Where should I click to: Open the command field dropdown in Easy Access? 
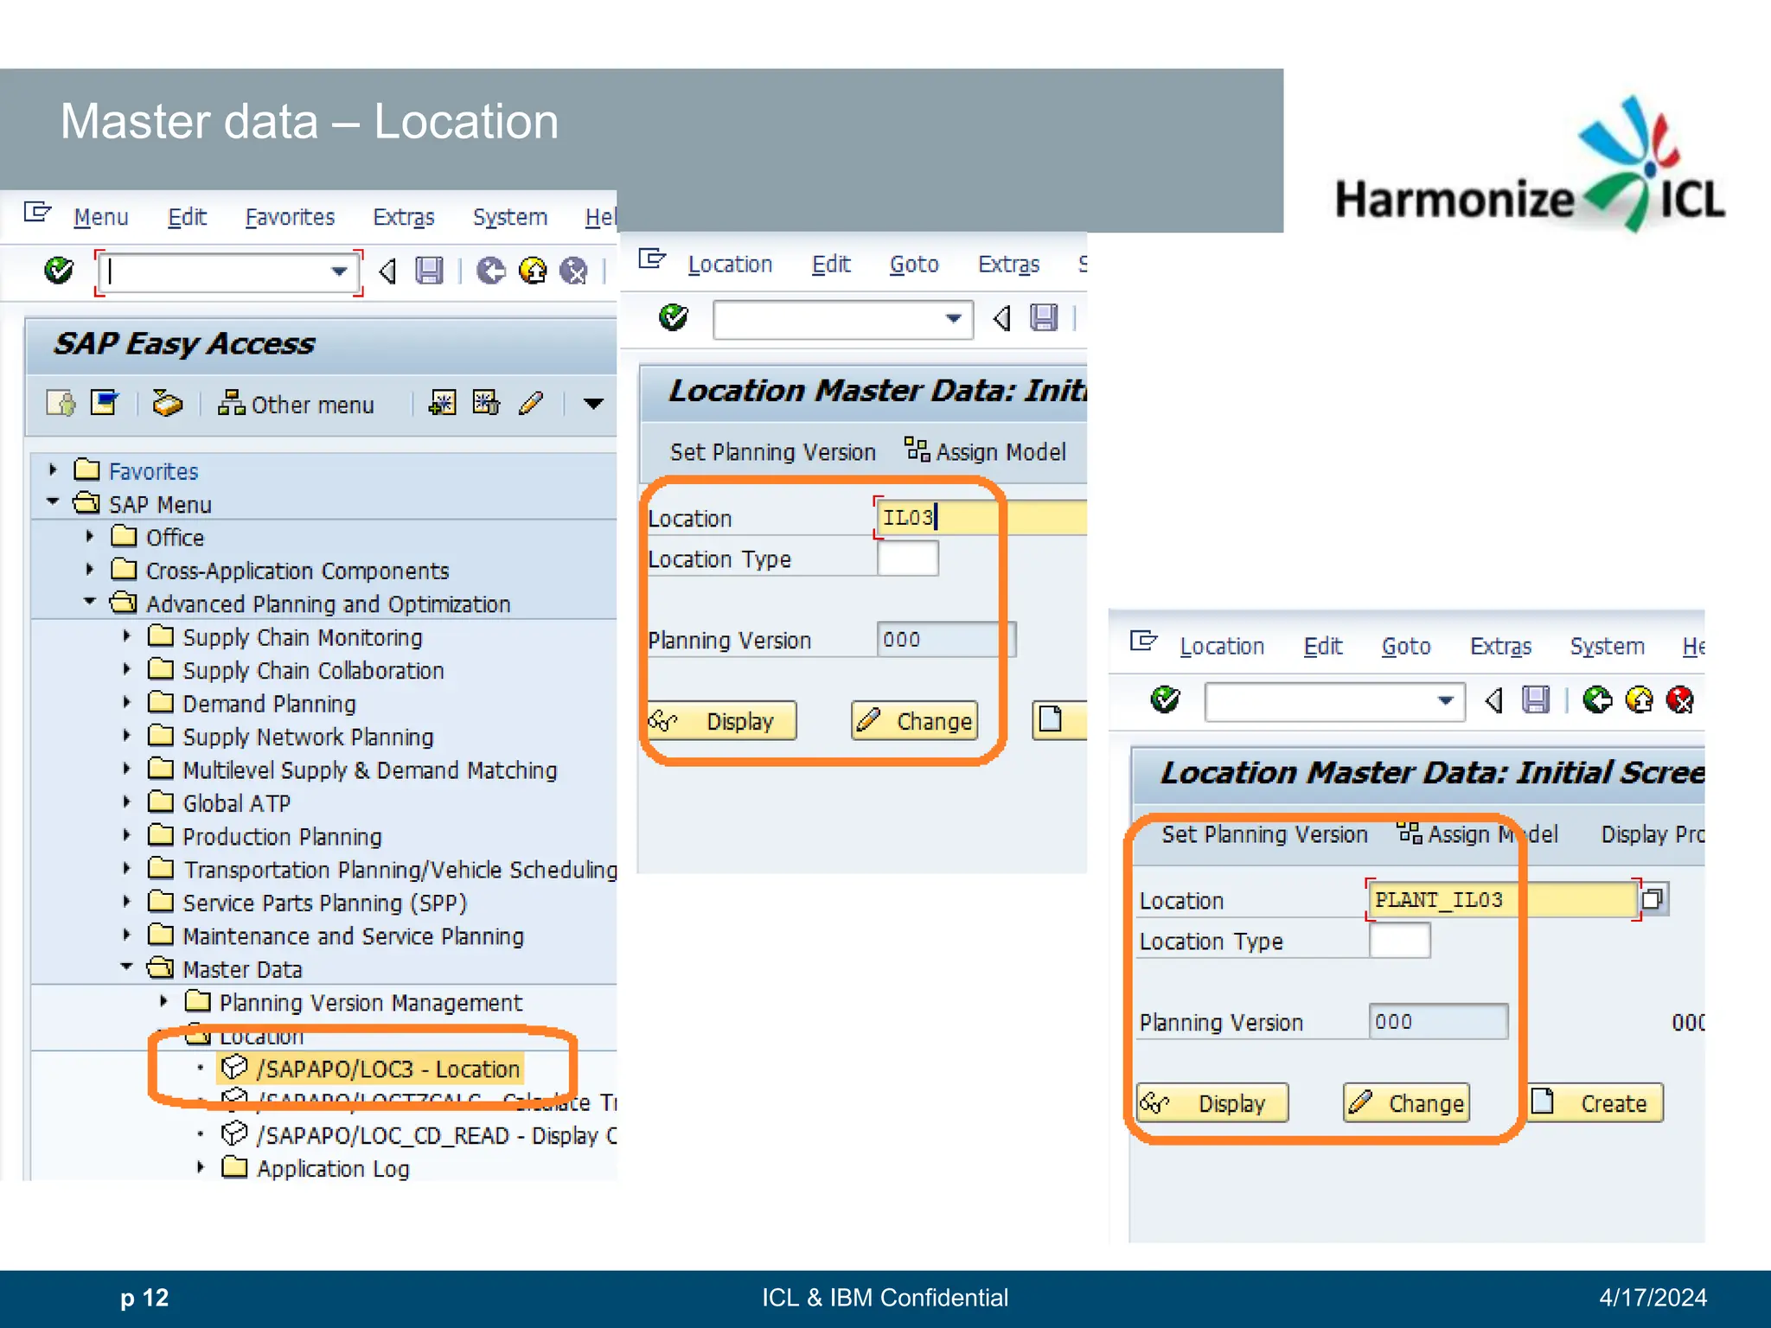(340, 271)
